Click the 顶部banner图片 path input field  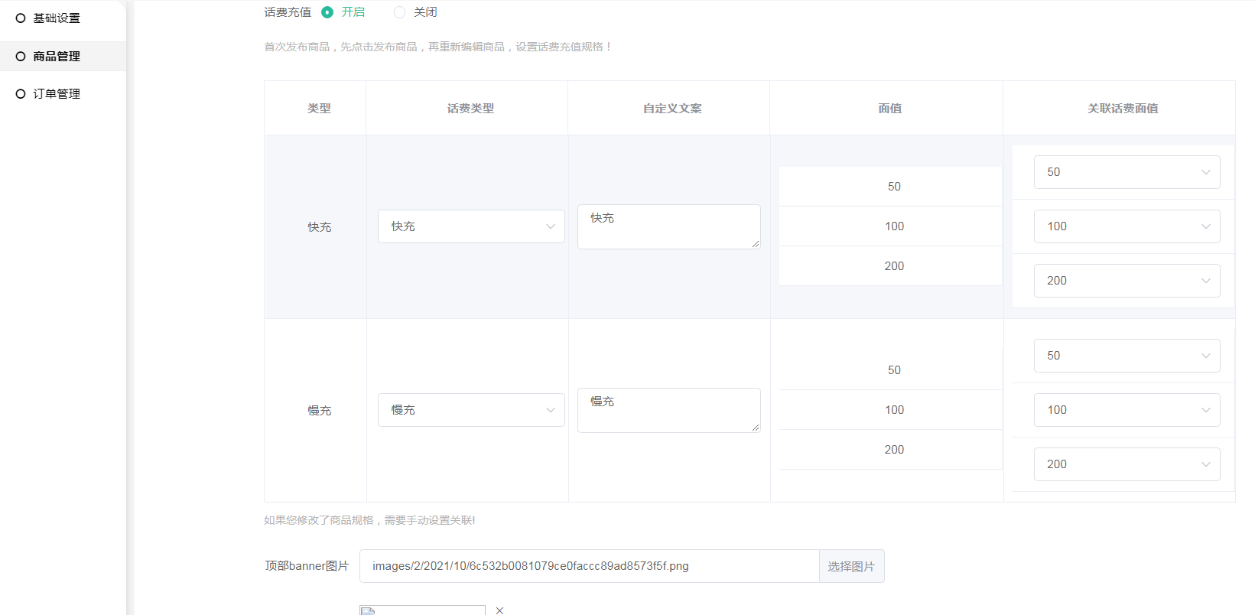click(x=589, y=566)
